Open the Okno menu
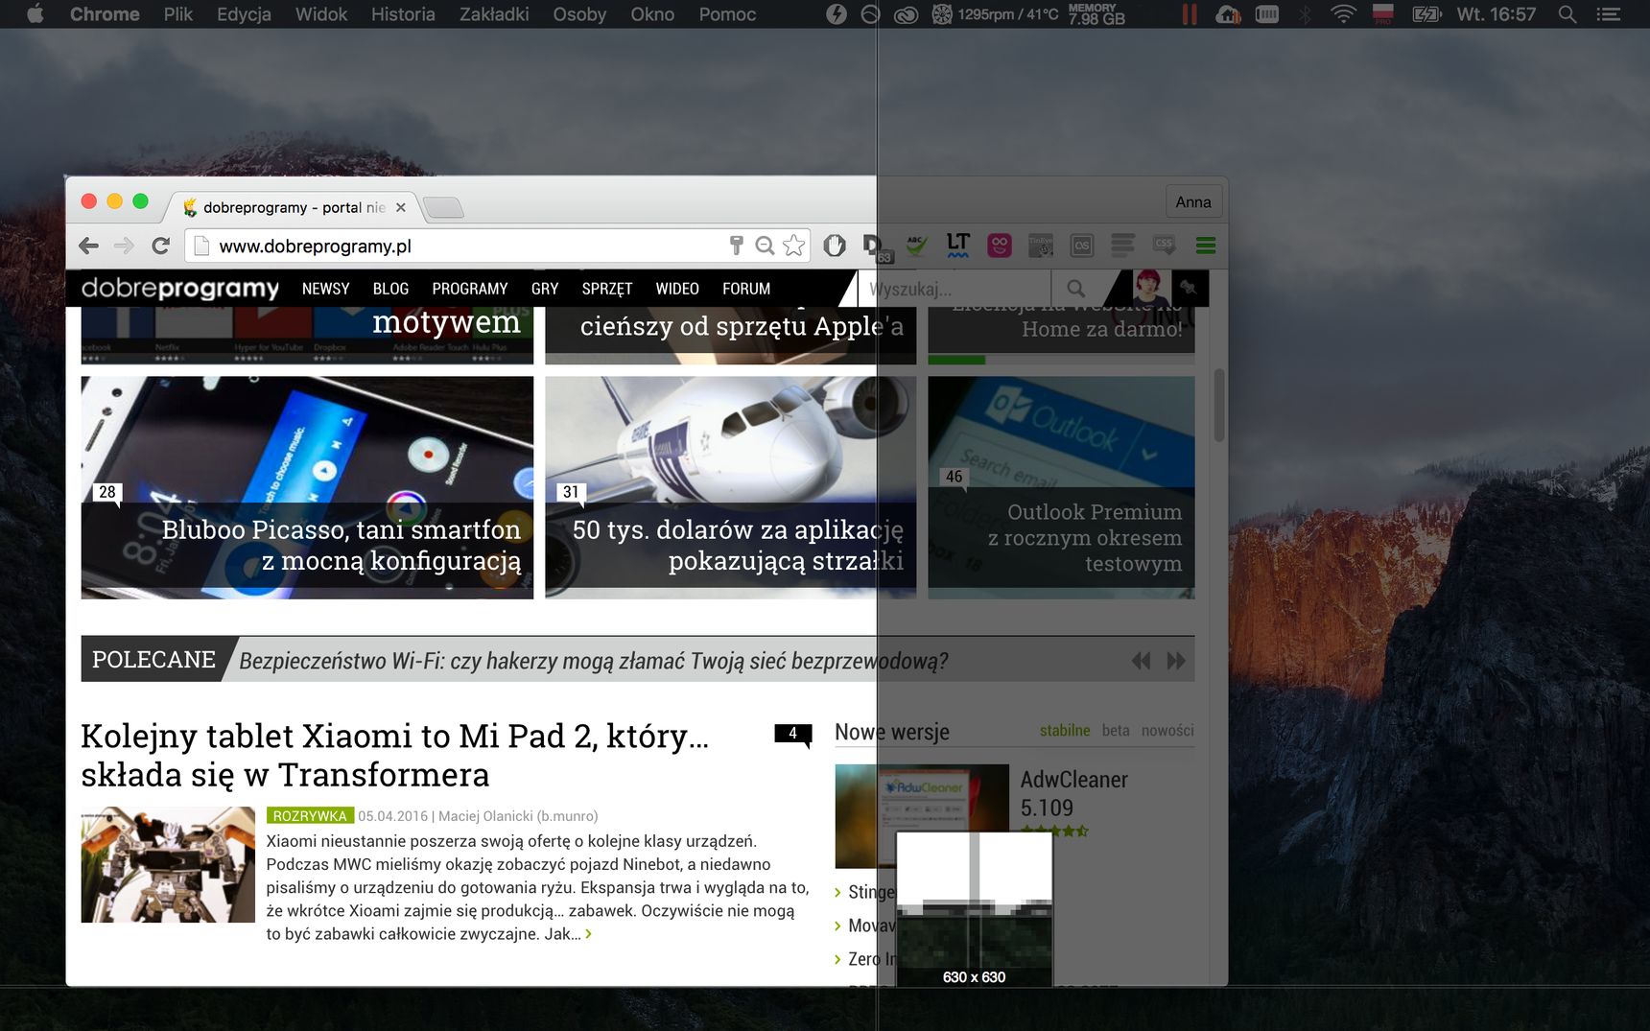 652,14
